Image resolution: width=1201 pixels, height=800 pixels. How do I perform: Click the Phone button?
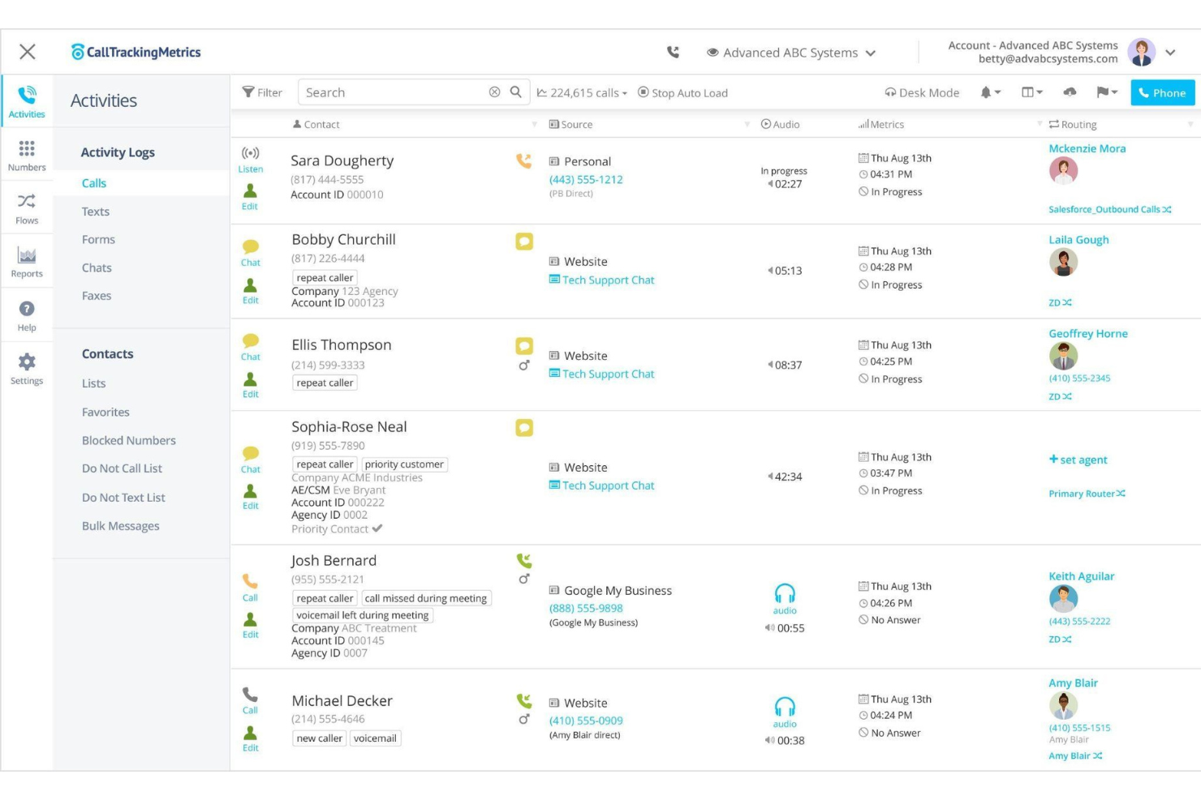(1163, 92)
